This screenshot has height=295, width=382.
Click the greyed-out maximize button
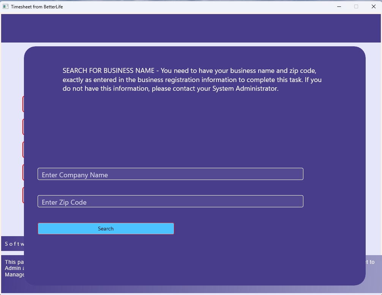click(x=356, y=6)
